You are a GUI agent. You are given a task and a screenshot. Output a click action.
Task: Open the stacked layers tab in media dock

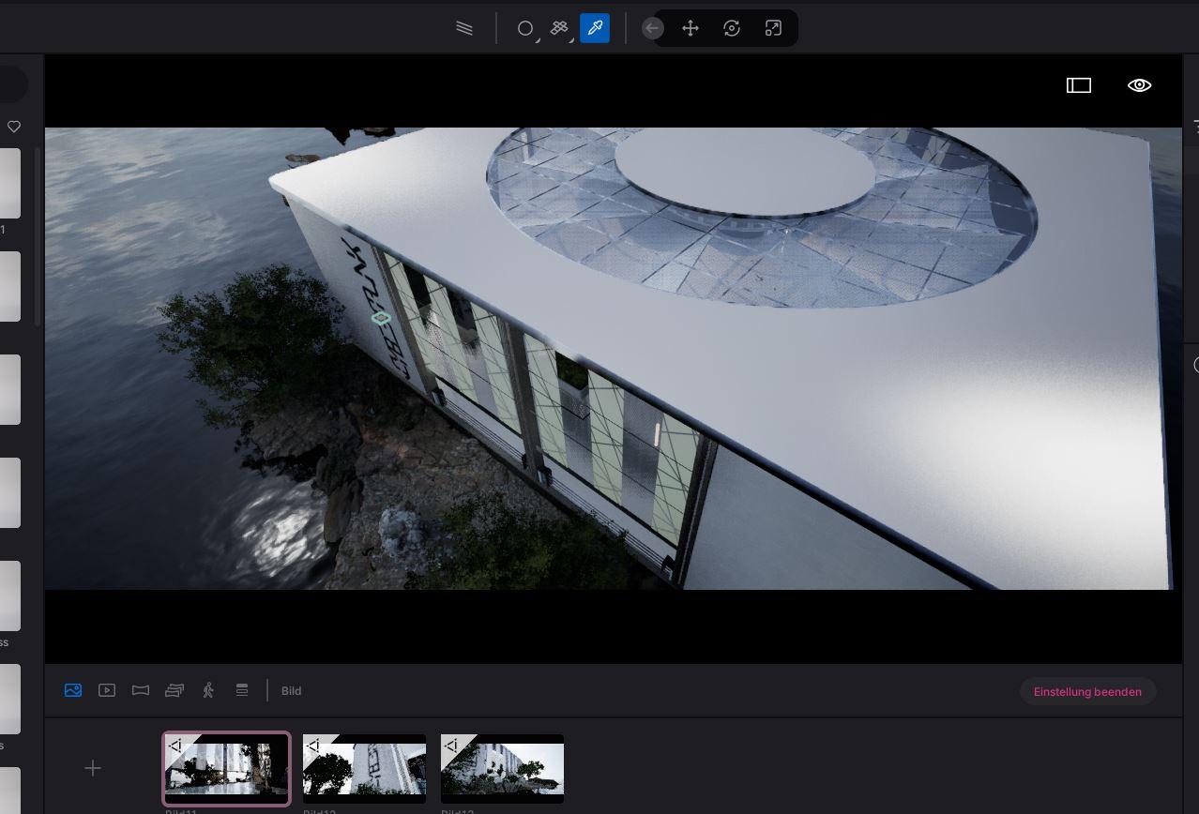242,690
